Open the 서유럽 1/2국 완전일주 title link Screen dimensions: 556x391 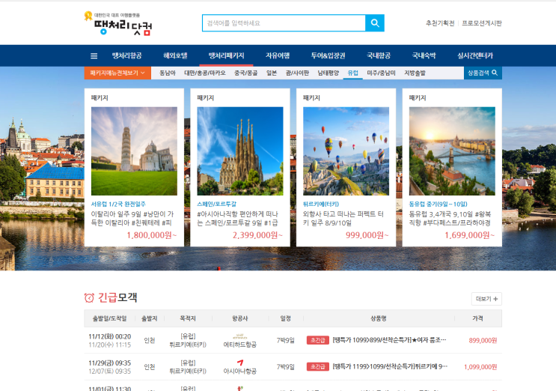[118, 204]
